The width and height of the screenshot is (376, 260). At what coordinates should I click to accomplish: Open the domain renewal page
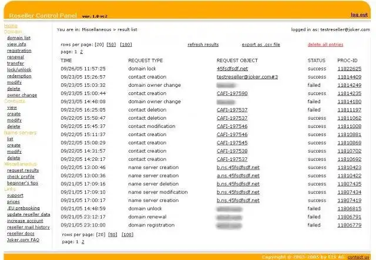point(15,57)
